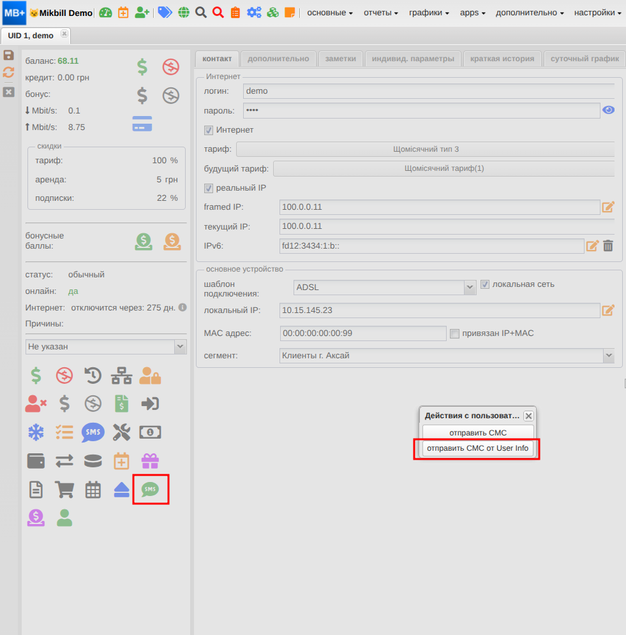Screen dimensions: 626x635
Task: Switch to the заметки tab
Action: (341, 59)
